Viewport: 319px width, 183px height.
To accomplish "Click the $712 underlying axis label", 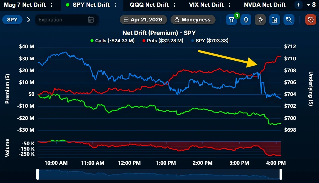I will pos(290,47).
